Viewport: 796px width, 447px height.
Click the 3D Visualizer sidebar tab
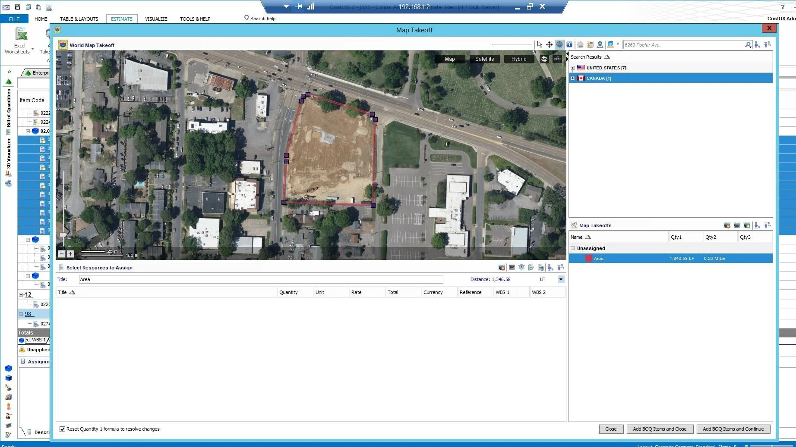point(9,153)
